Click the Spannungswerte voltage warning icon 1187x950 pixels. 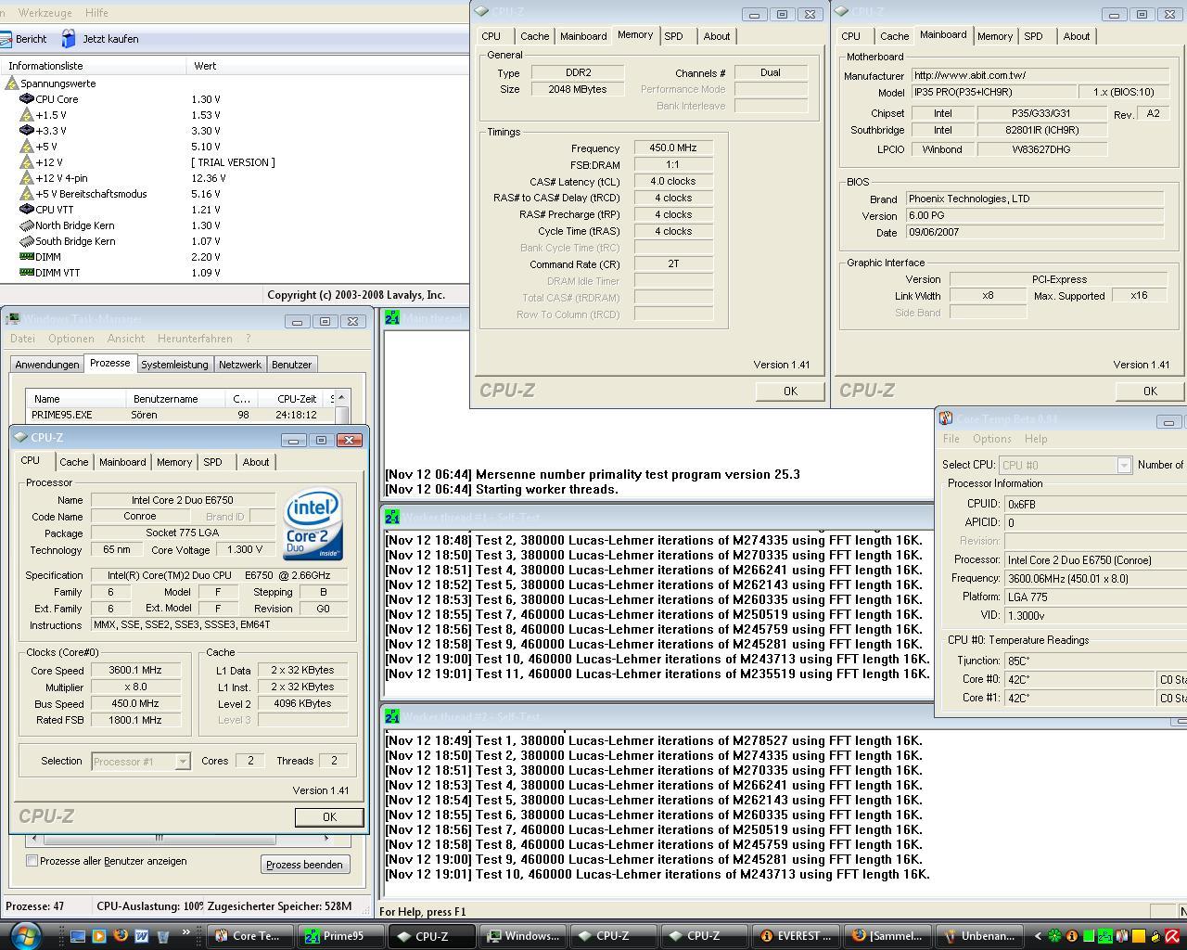12,83
